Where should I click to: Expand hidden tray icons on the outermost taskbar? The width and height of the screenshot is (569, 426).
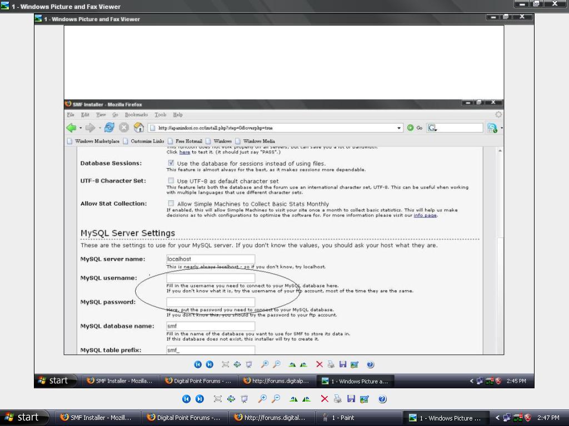(497, 418)
